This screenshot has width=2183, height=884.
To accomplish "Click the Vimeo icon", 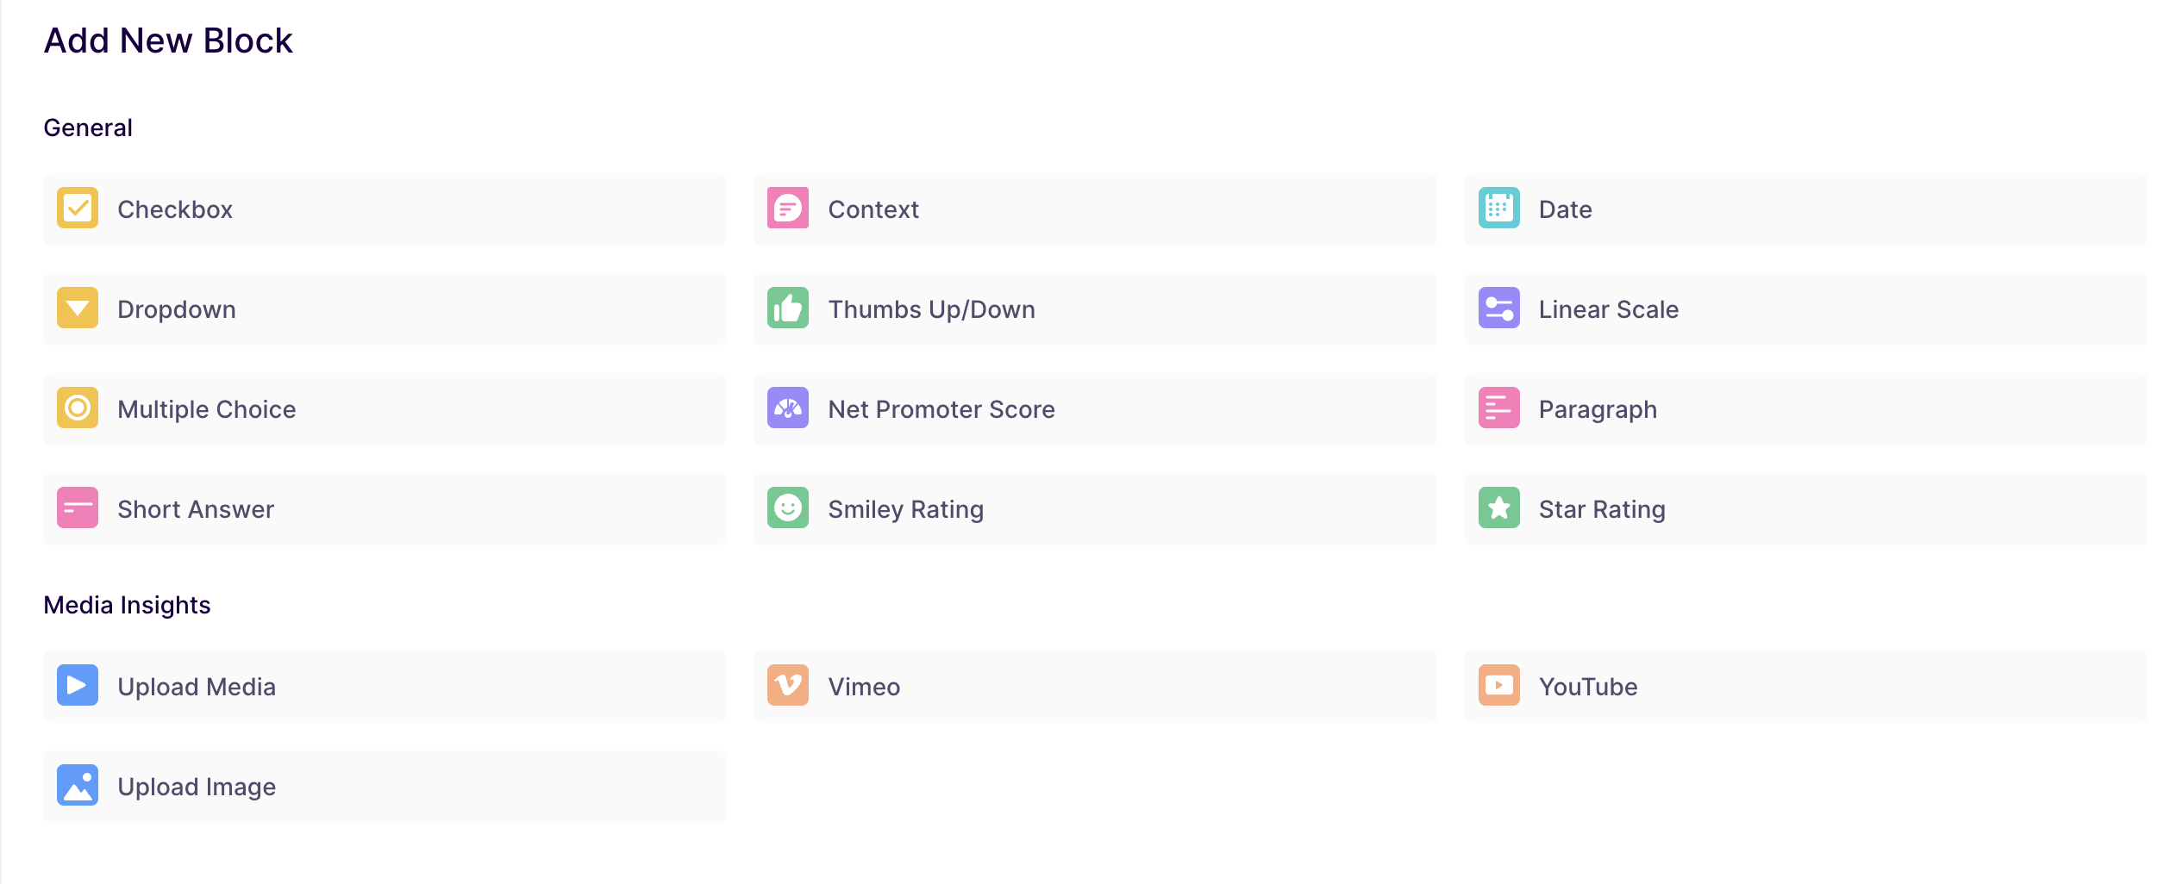I will click(x=787, y=686).
